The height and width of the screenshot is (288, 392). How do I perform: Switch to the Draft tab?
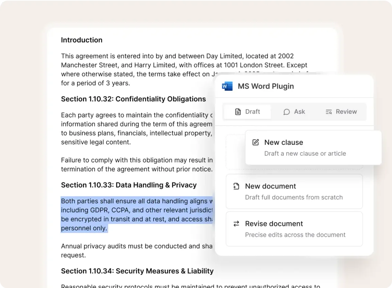(247, 112)
